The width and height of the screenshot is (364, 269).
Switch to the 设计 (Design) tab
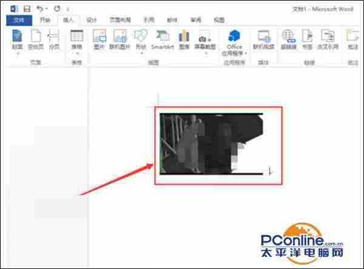92,20
